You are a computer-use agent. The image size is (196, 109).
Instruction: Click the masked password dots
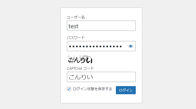(95, 46)
